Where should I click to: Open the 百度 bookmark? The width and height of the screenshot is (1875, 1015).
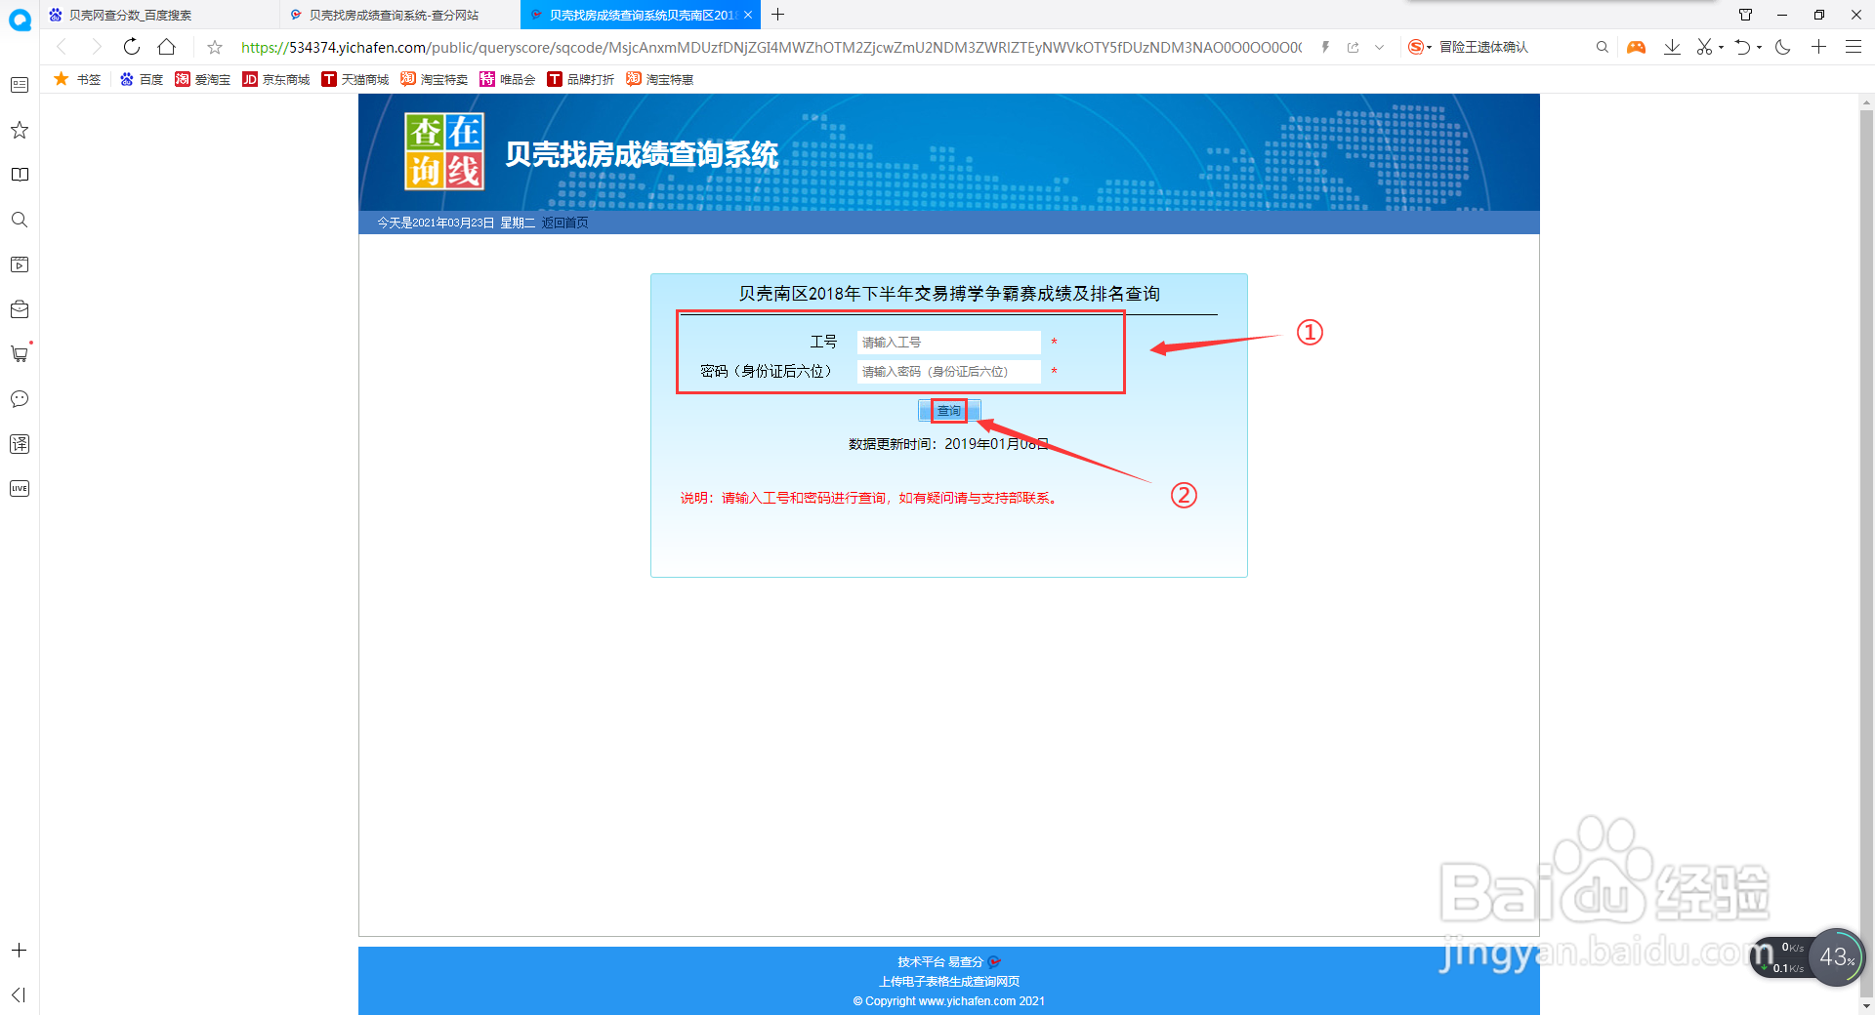point(142,79)
